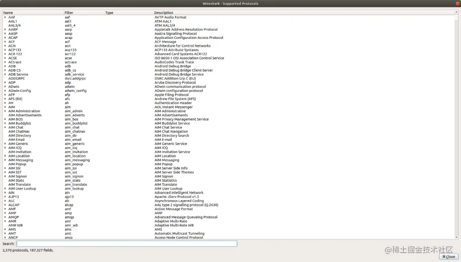Expand the ACSE protocol entry

[x=5, y=58]
